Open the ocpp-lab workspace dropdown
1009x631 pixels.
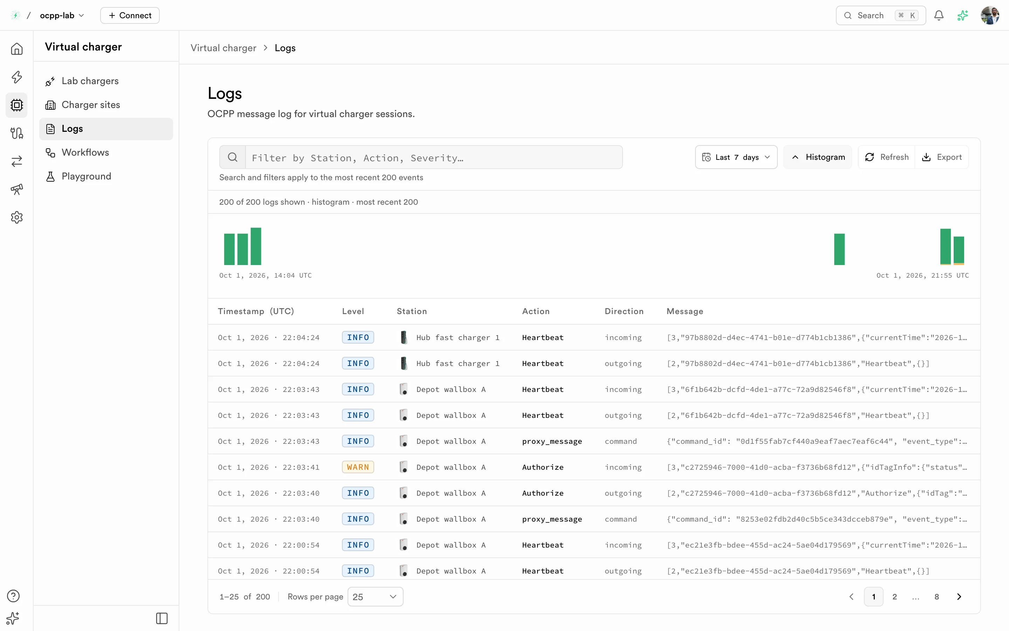(x=62, y=15)
